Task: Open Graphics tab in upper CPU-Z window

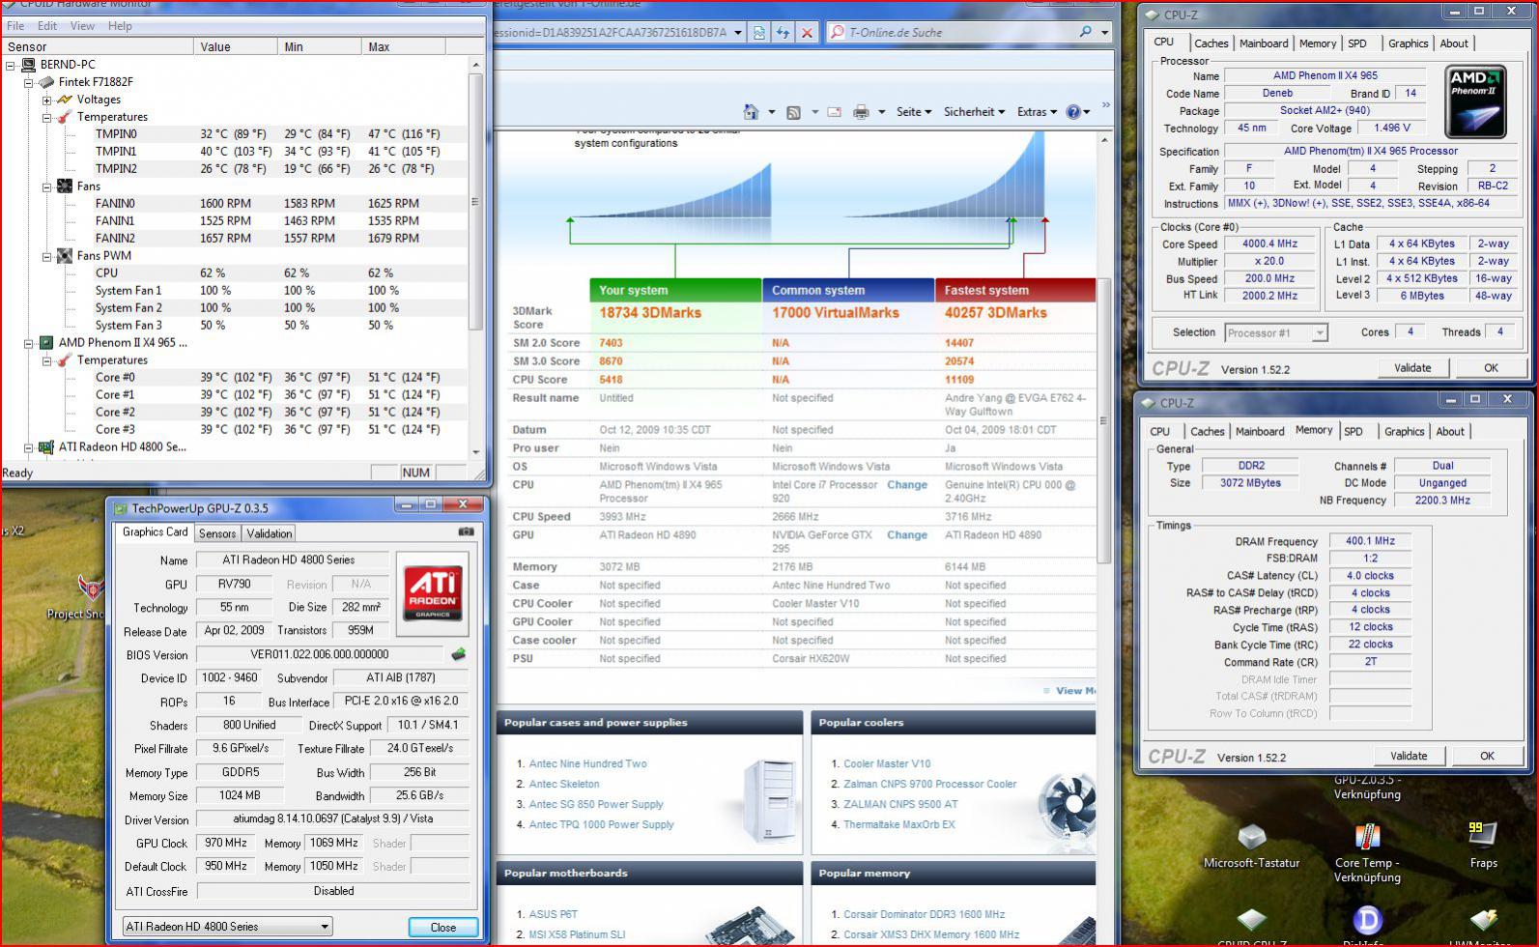Action: [x=1408, y=43]
